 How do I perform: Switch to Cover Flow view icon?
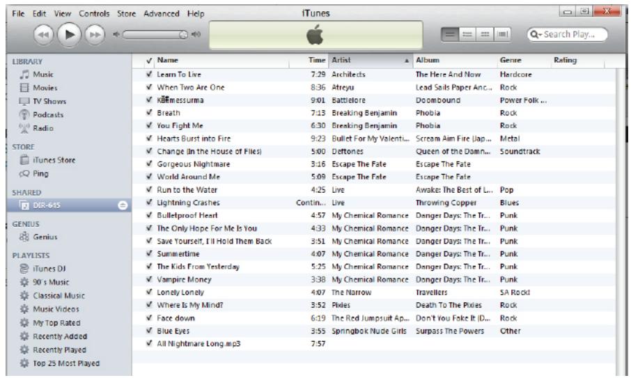503,34
